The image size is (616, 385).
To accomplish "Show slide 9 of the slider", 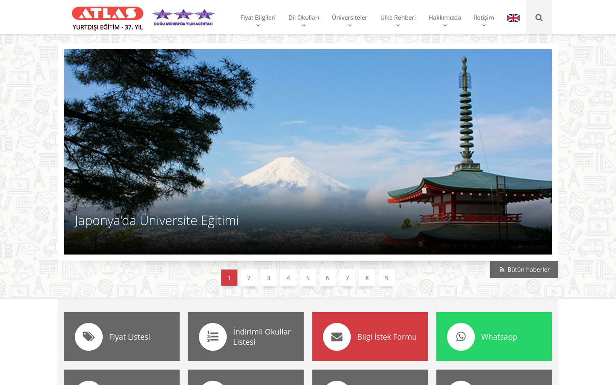I will (x=387, y=278).
